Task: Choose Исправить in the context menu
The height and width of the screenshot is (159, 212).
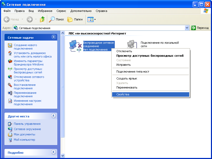Action: pos(151,65)
